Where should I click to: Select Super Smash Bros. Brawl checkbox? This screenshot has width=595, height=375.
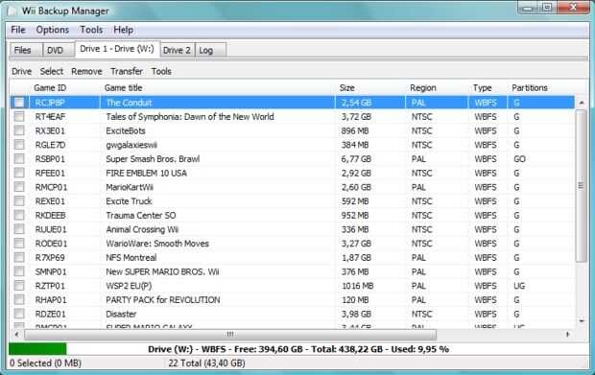(19, 158)
